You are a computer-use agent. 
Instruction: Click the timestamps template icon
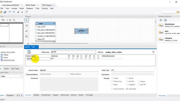tap(161, 25)
